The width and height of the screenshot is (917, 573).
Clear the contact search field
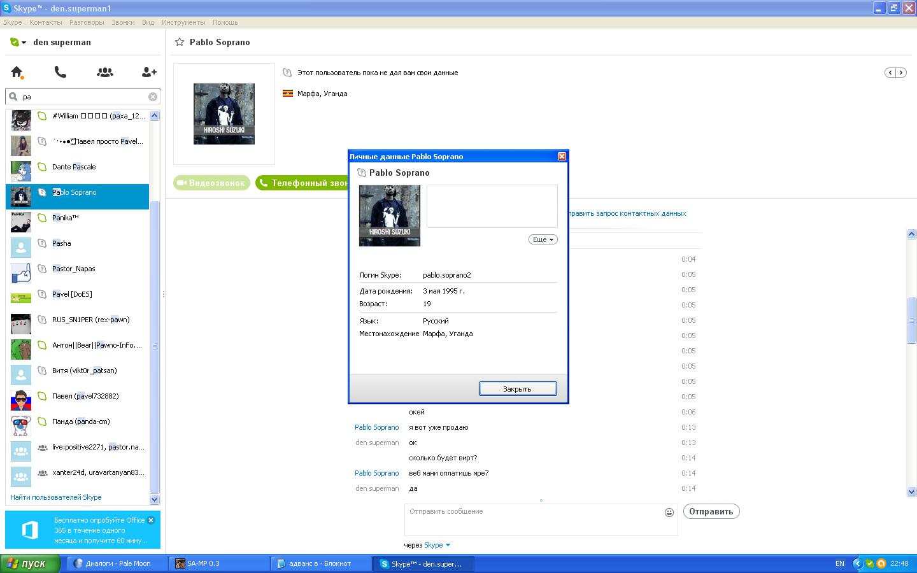click(153, 97)
